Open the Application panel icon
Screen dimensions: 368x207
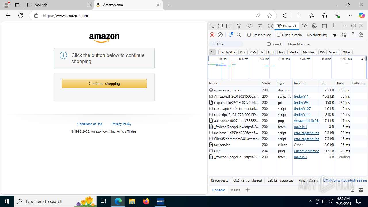324,26
